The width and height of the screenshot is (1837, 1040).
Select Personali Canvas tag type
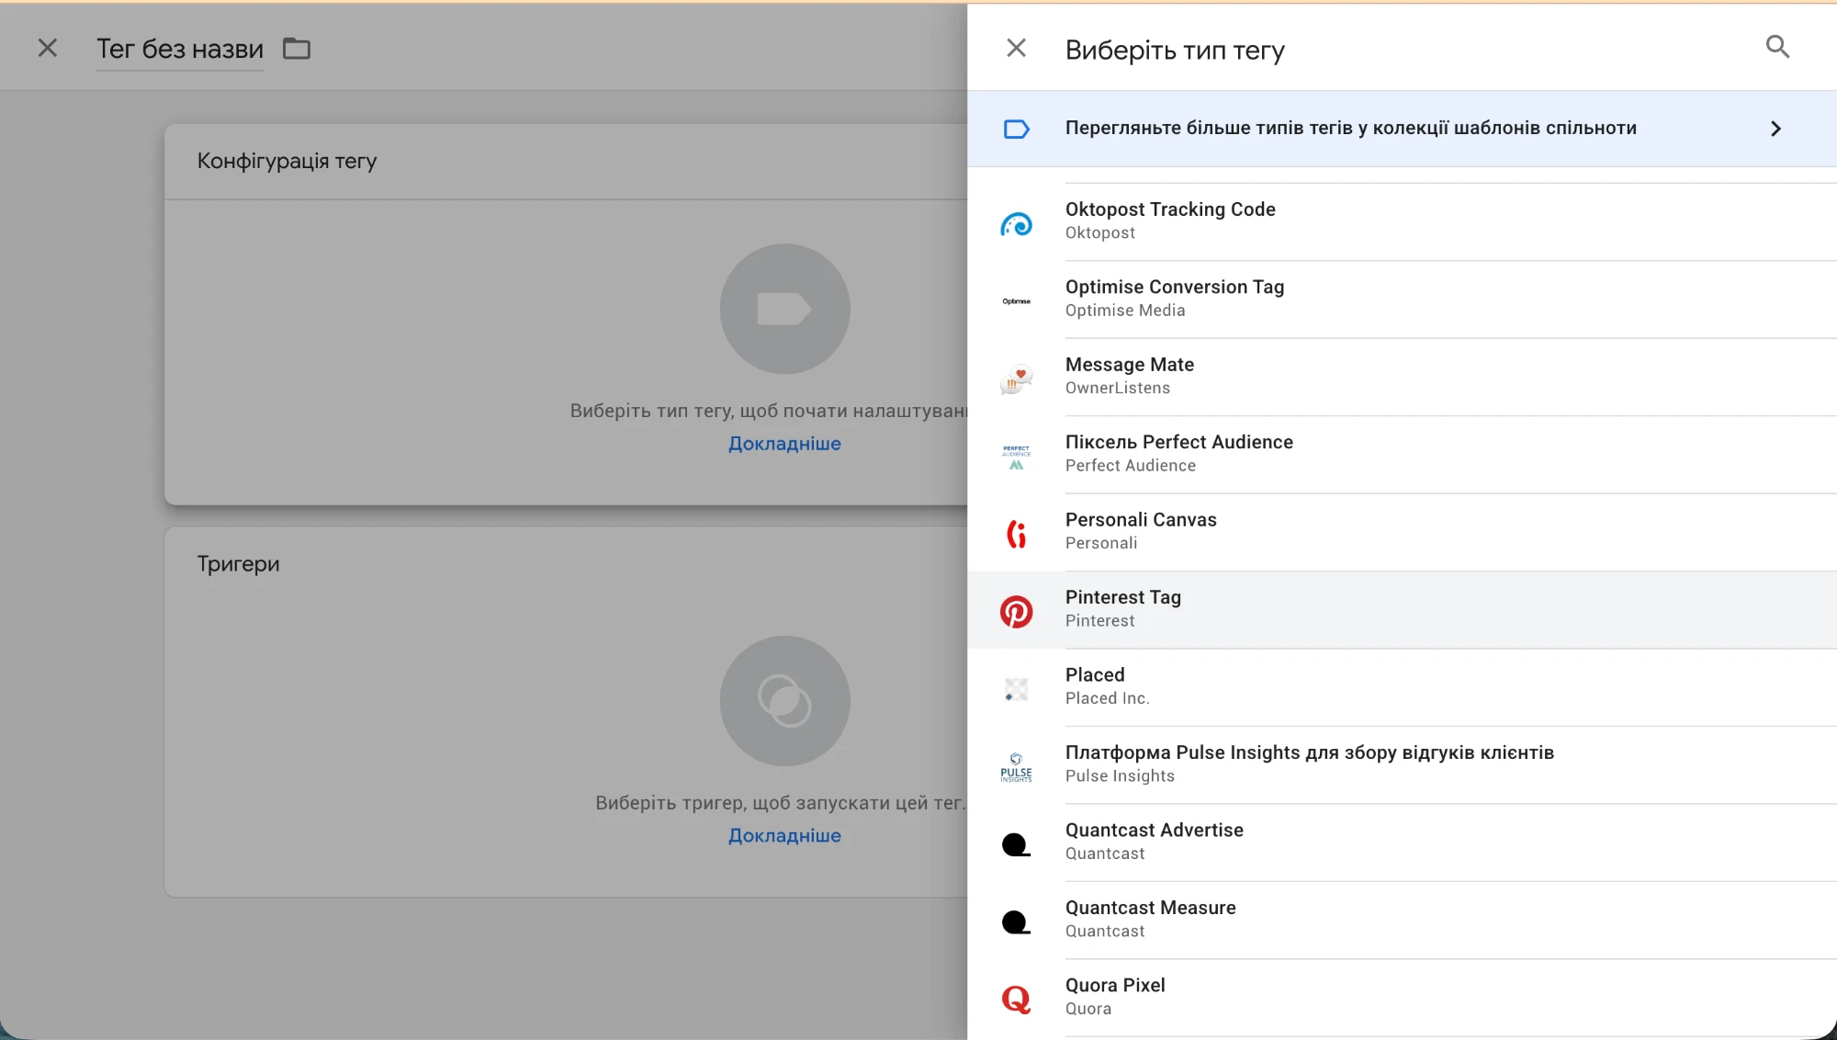(1402, 532)
